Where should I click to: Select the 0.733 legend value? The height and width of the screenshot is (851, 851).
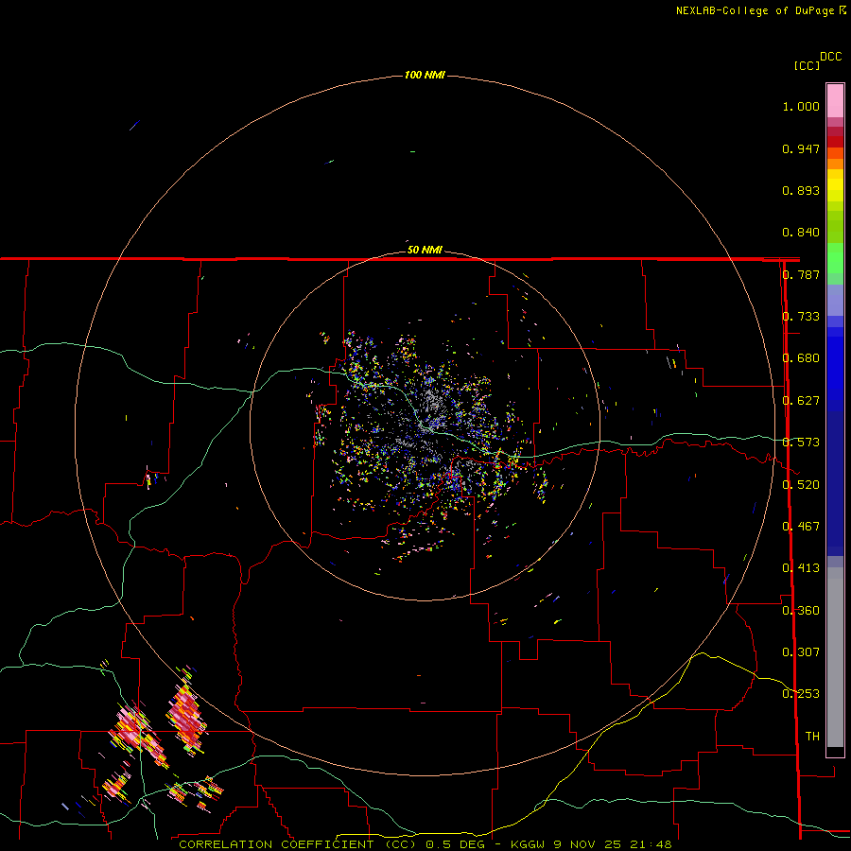click(x=801, y=317)
